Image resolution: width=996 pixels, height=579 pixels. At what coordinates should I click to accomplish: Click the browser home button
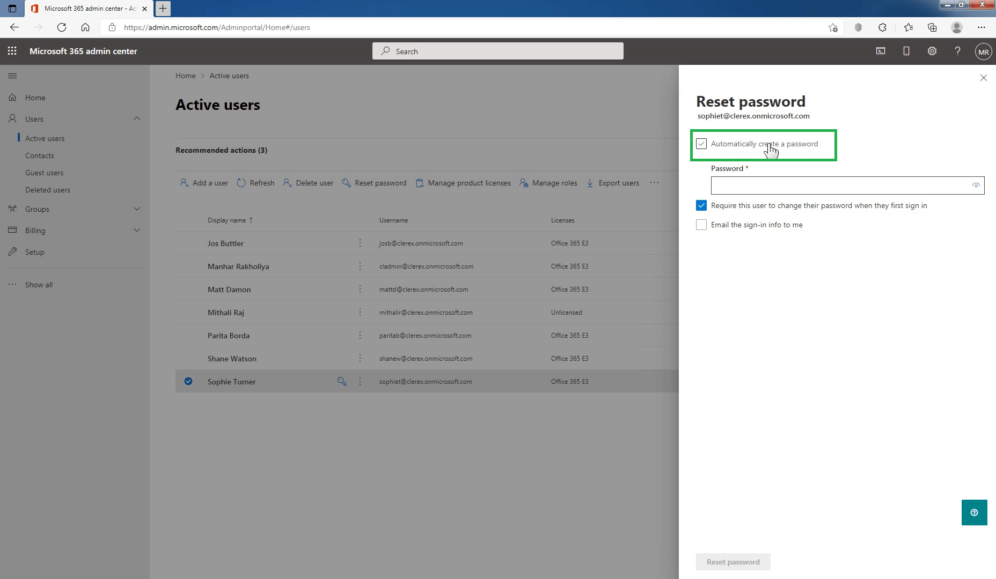coord(85,27)
